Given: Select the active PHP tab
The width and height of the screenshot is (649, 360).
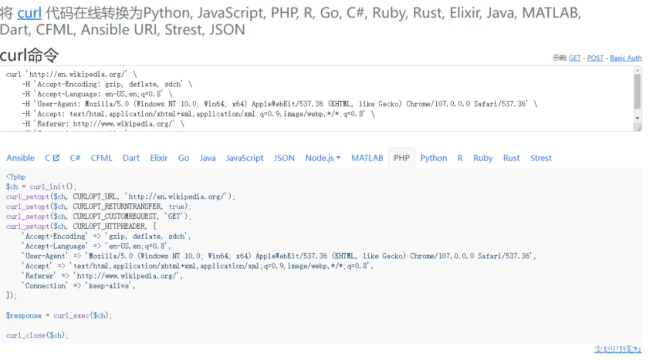Looking at the screenshot, I should tap(401, 158).
